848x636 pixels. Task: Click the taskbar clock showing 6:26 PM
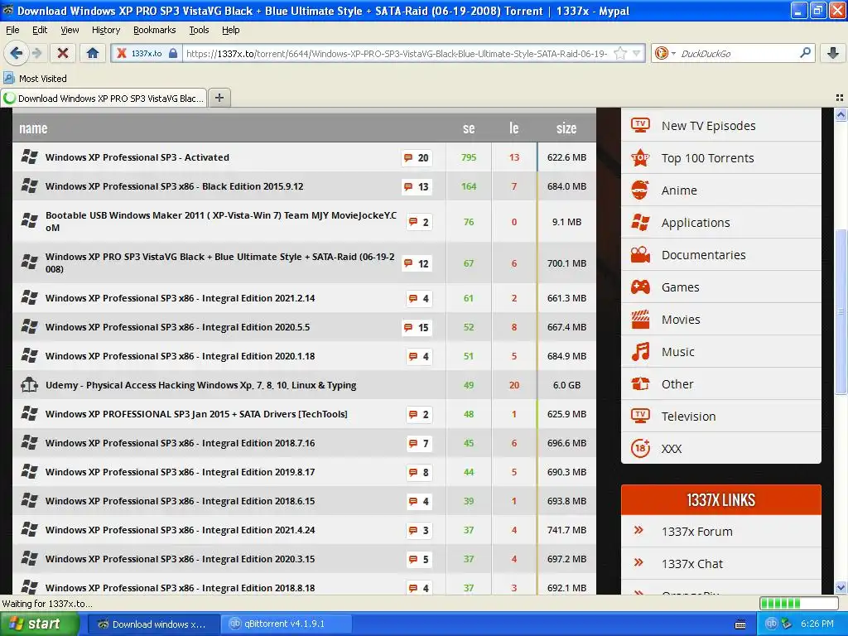pos(817,624)
